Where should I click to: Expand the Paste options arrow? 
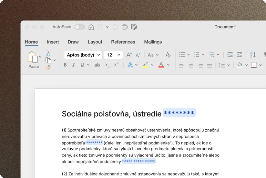tap(40, 57)
